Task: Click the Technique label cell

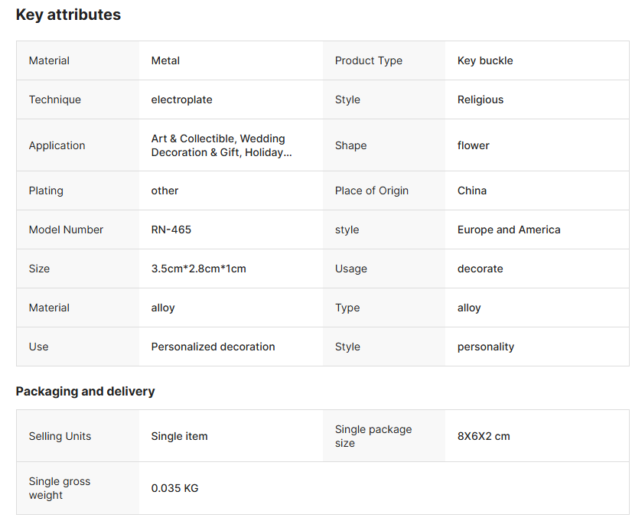Action: (x=78, y=99)
